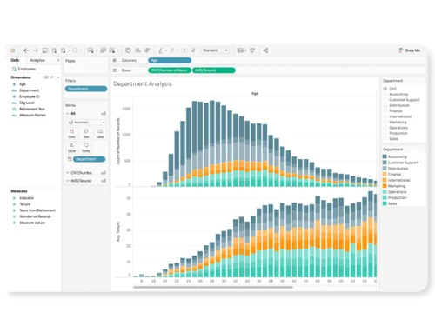Click the duplicate sheet icon

coord(103,50)
